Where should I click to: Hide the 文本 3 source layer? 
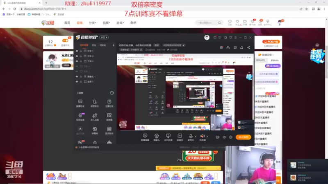(77, 61)
